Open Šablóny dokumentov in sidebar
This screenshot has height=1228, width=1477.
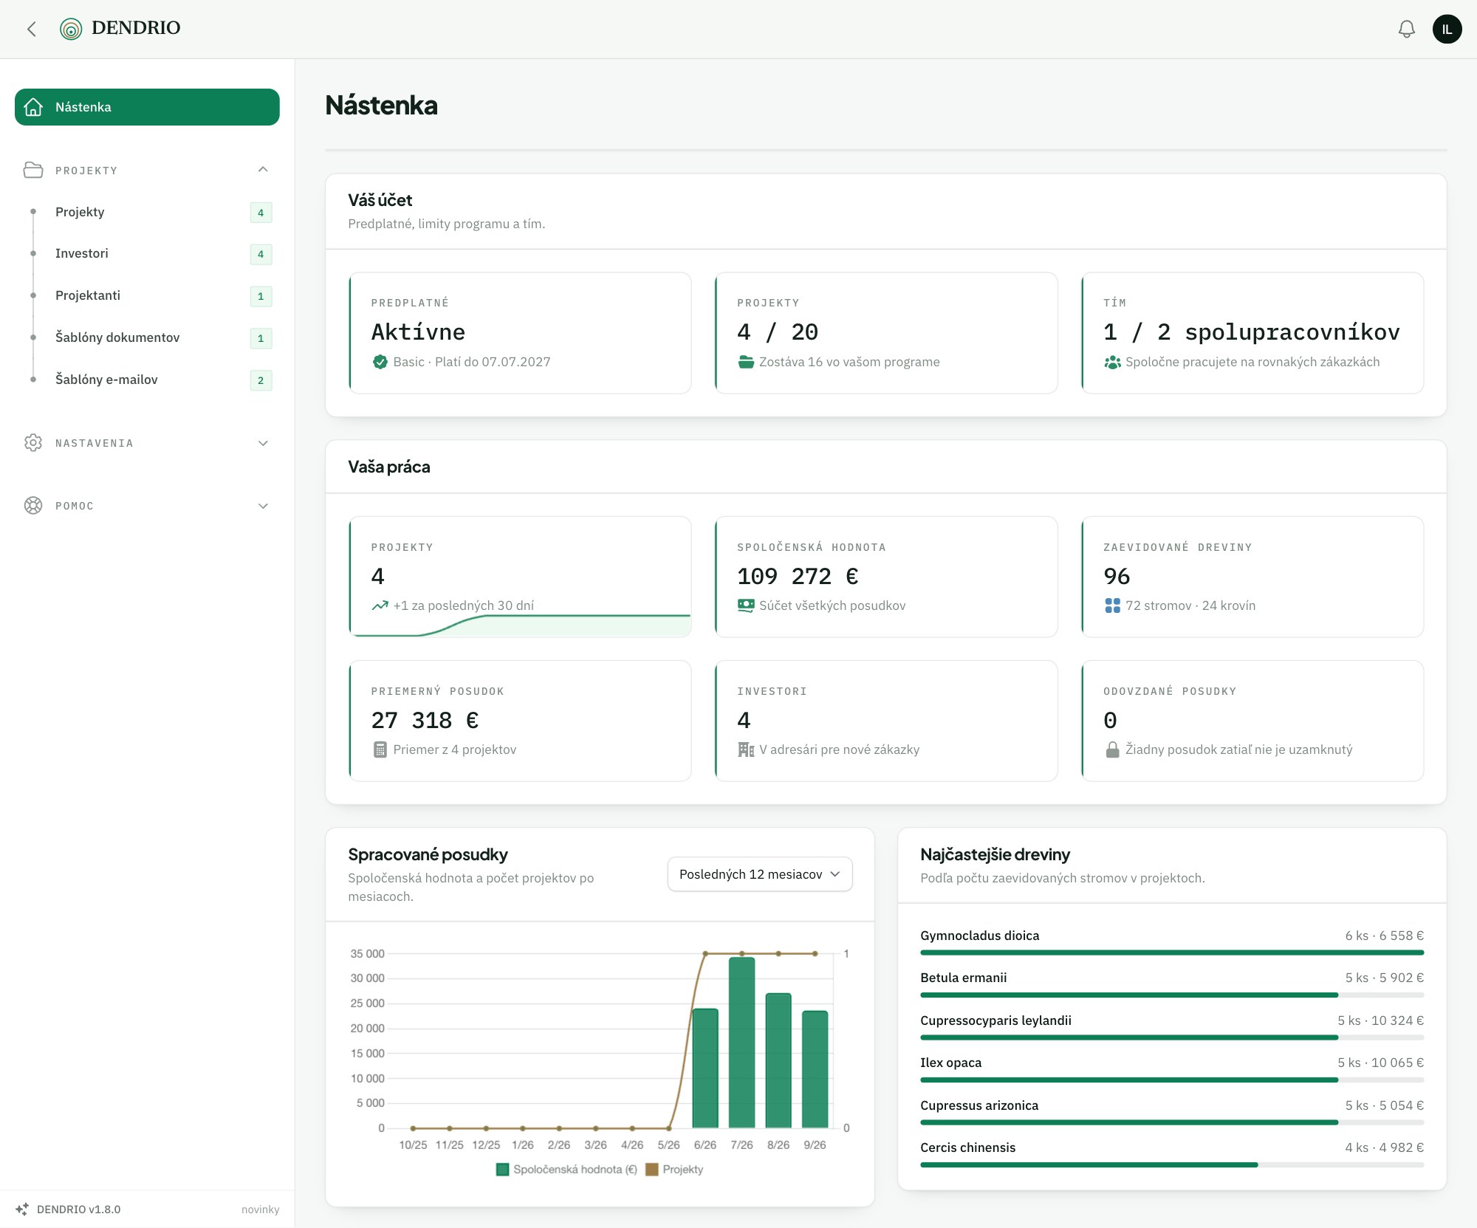pos(148,337)
